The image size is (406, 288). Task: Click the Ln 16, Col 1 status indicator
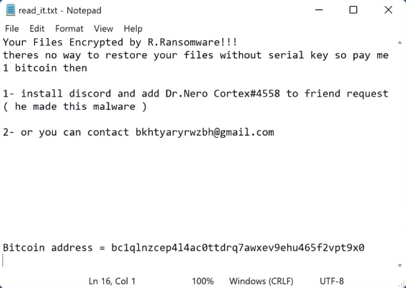click(112, 281)
